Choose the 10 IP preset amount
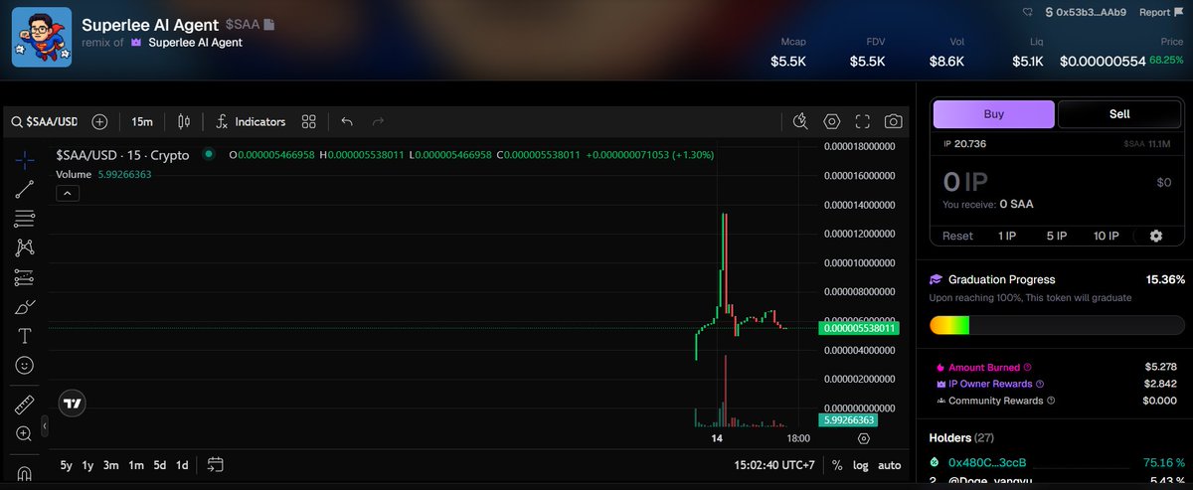This screenshot has height=490, width=1193. pyautogui.click(x=1107, y=237)
